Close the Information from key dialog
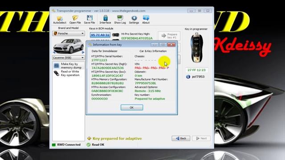285x160 pixels. pos(171,44)
